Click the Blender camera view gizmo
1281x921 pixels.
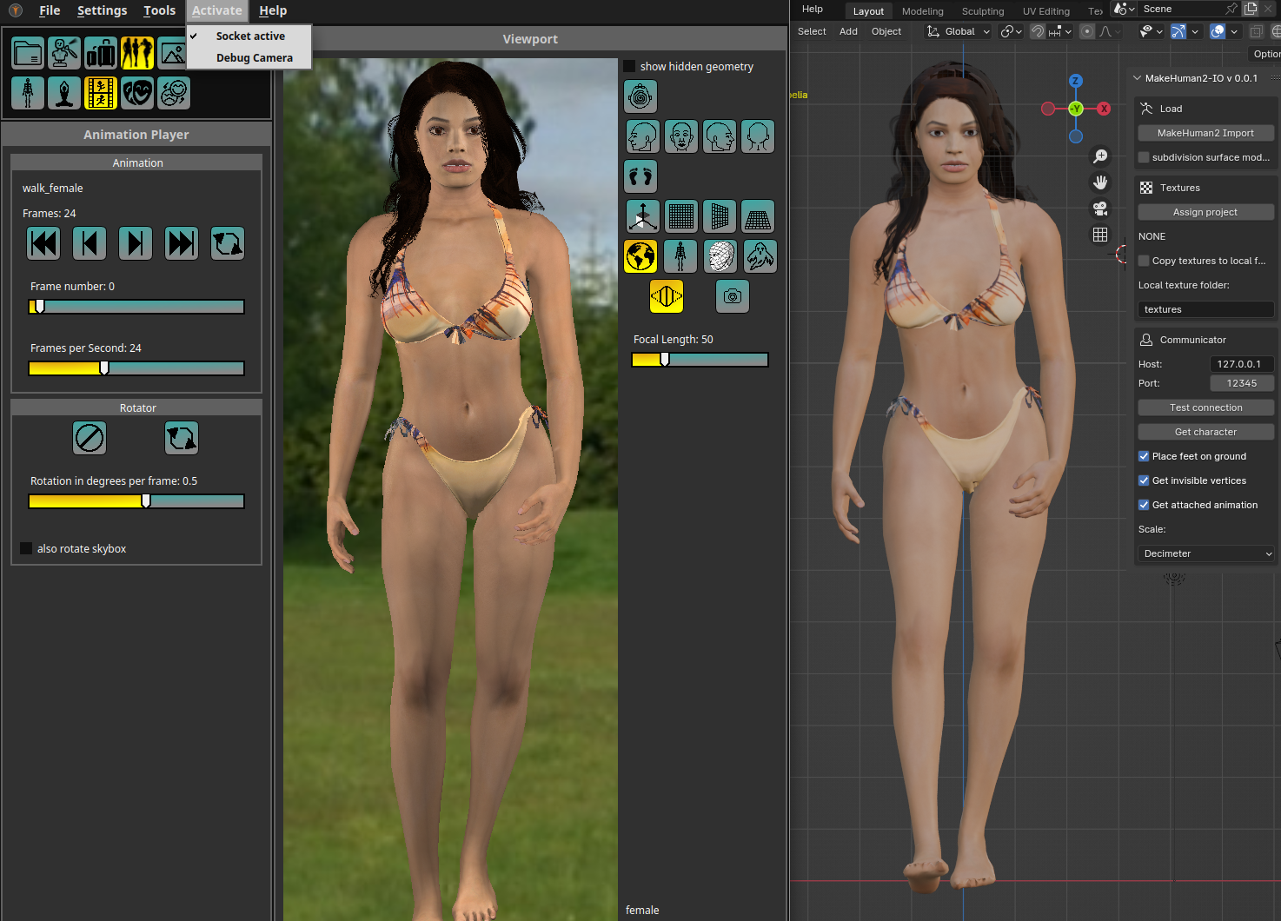pos(1100,209)
